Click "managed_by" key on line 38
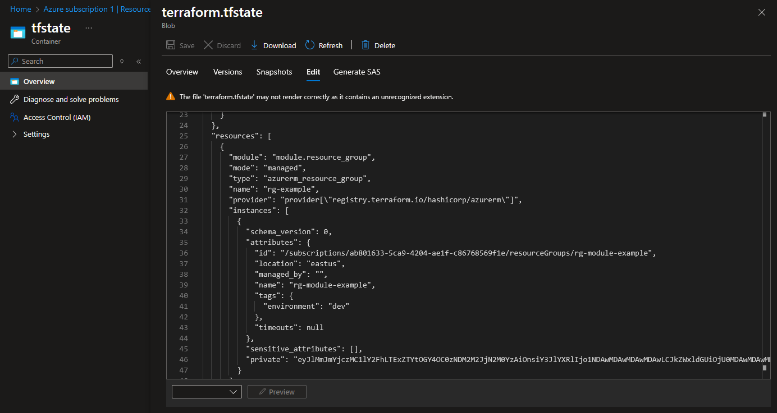 pos(280,274)
